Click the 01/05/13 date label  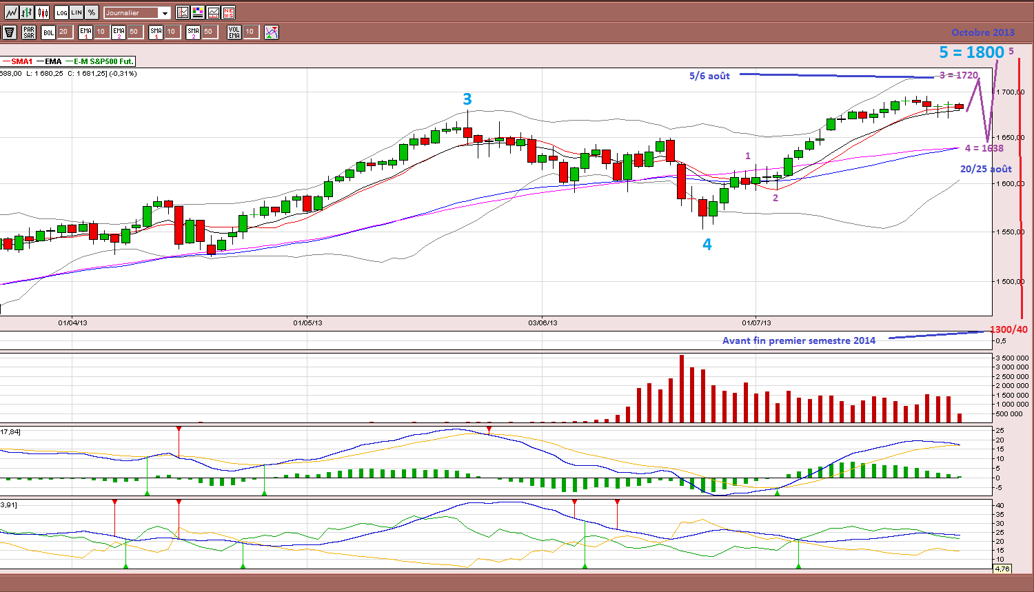click(307, 323)
